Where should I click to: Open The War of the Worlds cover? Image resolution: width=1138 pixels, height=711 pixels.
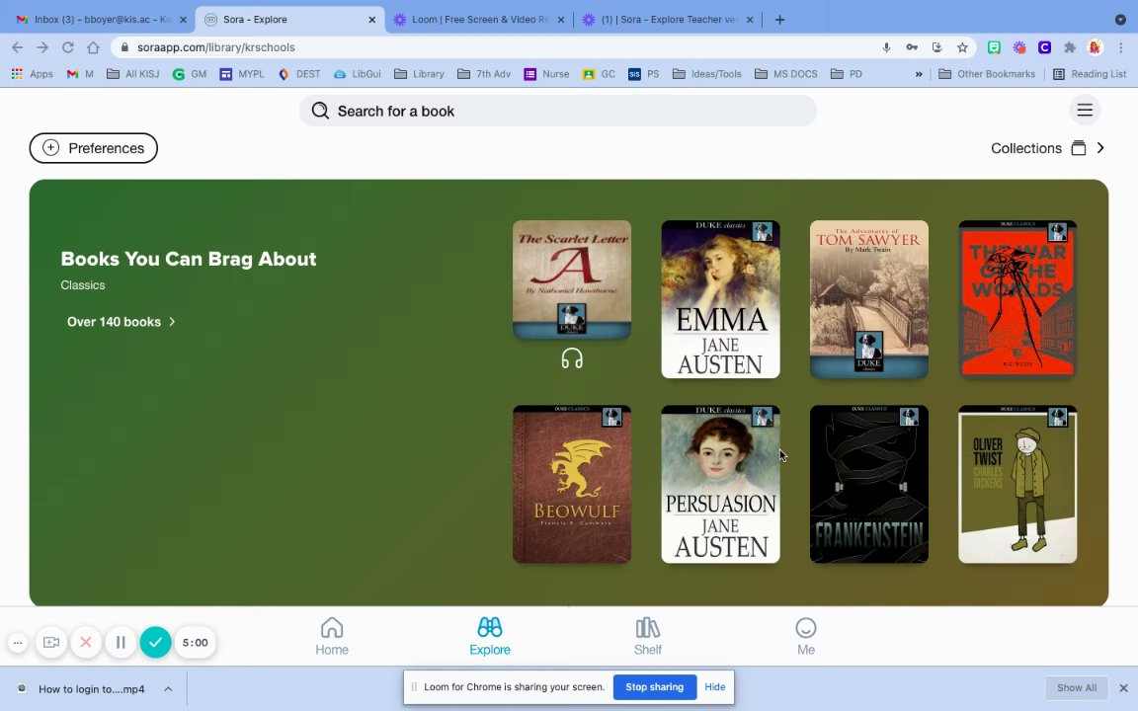coord(1017,299)
